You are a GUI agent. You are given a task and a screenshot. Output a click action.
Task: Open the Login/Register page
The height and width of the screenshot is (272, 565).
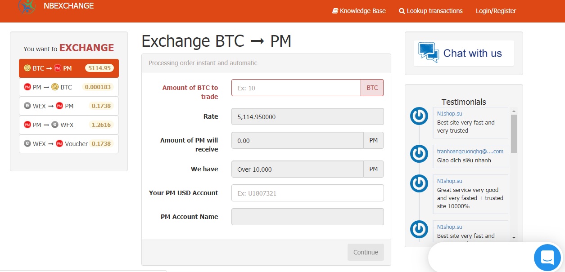click(x=496, y=11)
